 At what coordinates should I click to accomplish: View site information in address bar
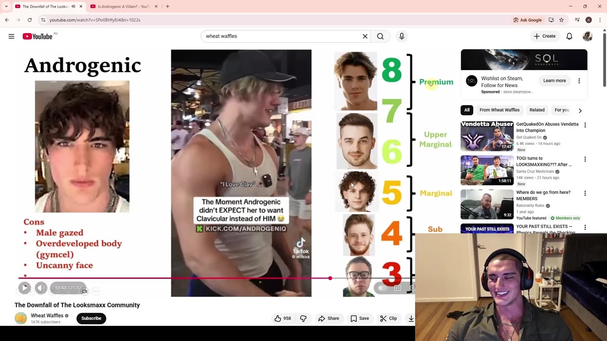[43, 20]
